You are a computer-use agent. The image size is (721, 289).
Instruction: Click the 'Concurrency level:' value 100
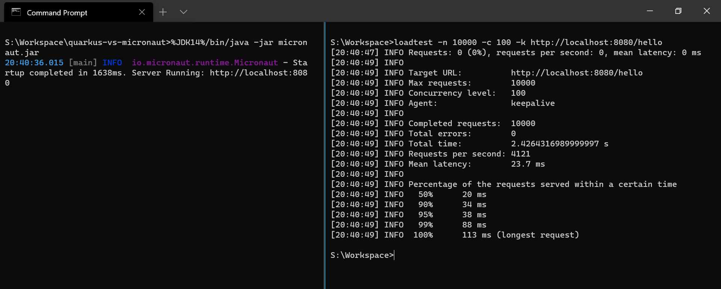pos(518,93)
